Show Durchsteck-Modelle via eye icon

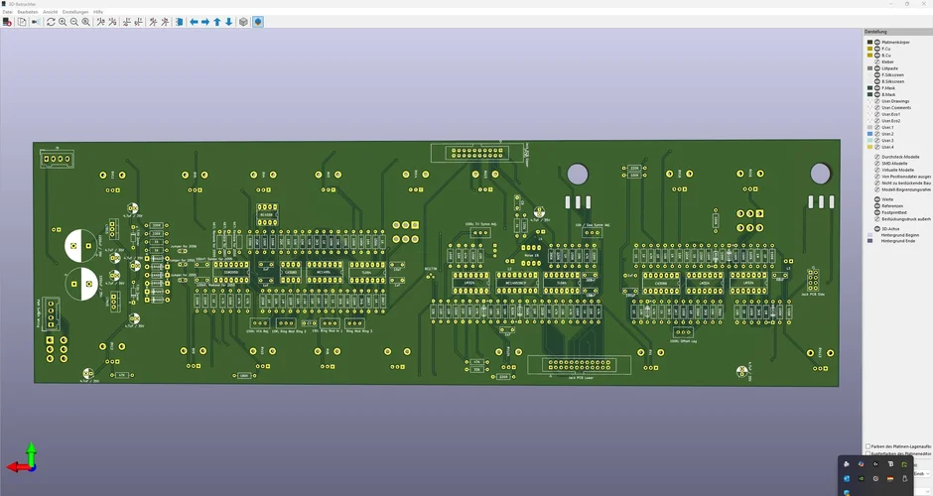coord(877,157)
